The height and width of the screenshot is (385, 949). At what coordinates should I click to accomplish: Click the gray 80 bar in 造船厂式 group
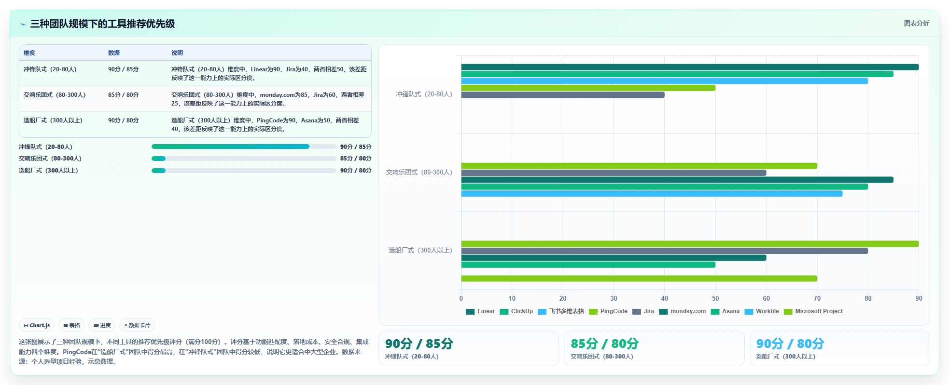[665, 251]
